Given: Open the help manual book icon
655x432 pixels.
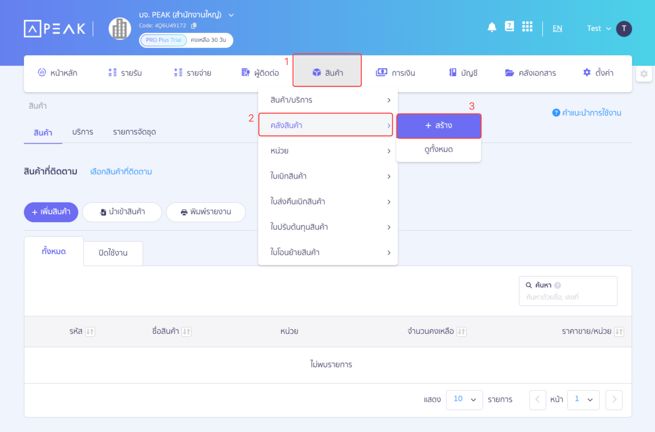Looking at the screenshot, I should click(509, 26).
